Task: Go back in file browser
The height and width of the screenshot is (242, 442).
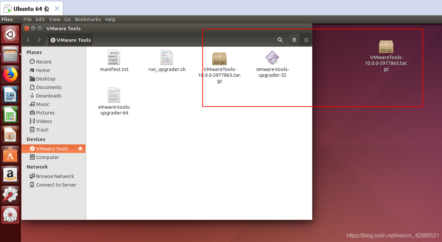Action: pyautogui.click(x=28, y=40)
